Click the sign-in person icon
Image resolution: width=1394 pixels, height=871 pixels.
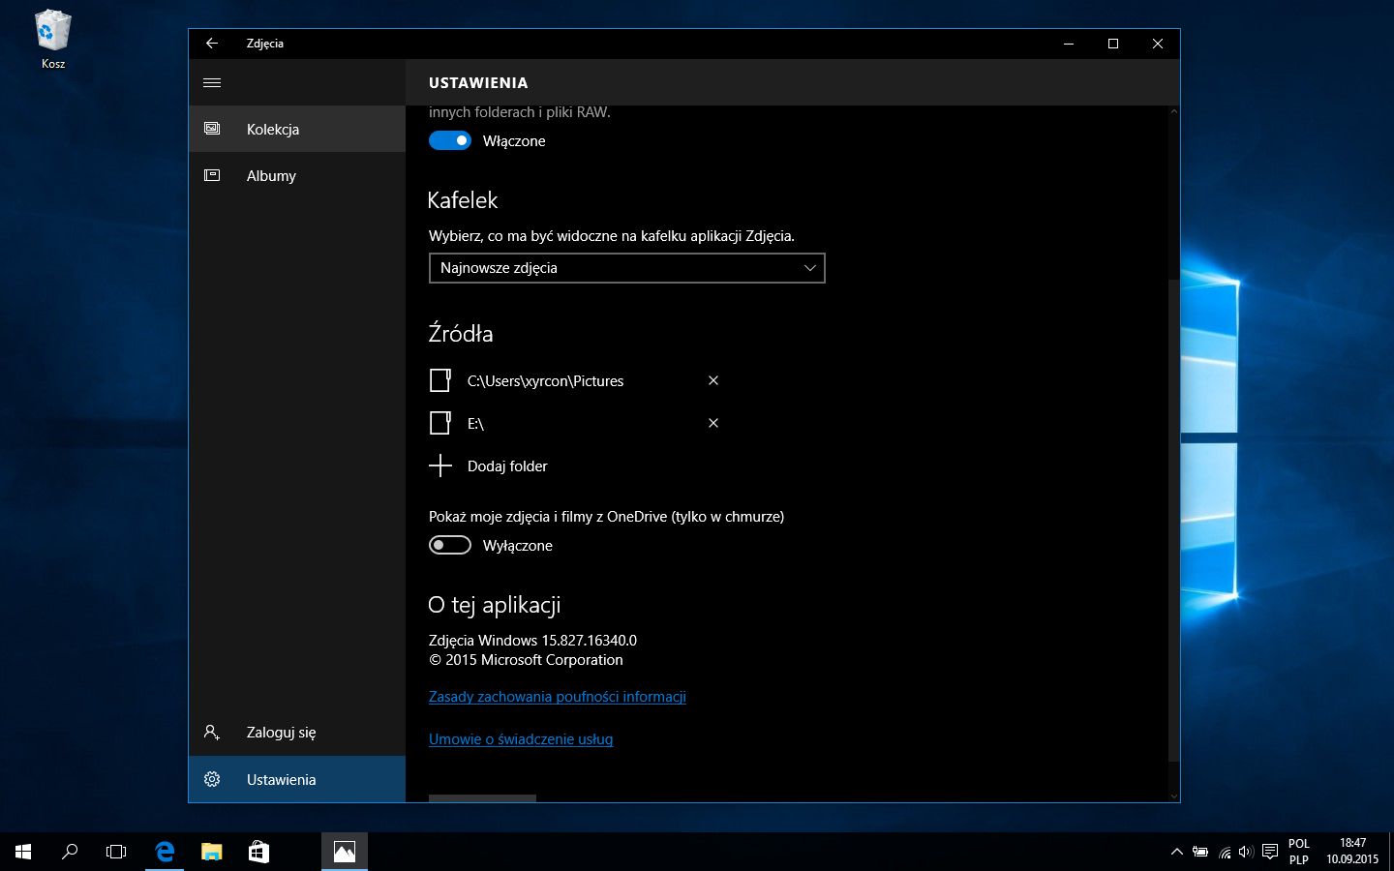tap(212, 733)
